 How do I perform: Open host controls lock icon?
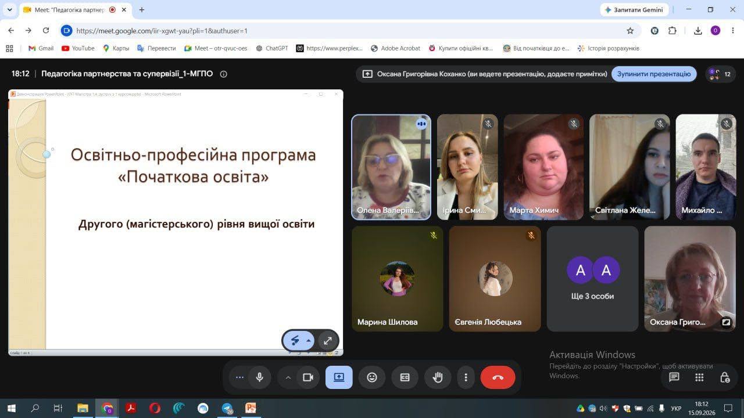pos(725,377)
